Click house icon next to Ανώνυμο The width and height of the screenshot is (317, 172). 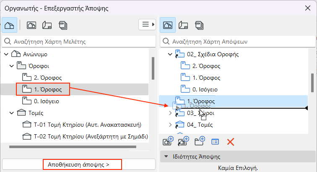click(16, 54)
